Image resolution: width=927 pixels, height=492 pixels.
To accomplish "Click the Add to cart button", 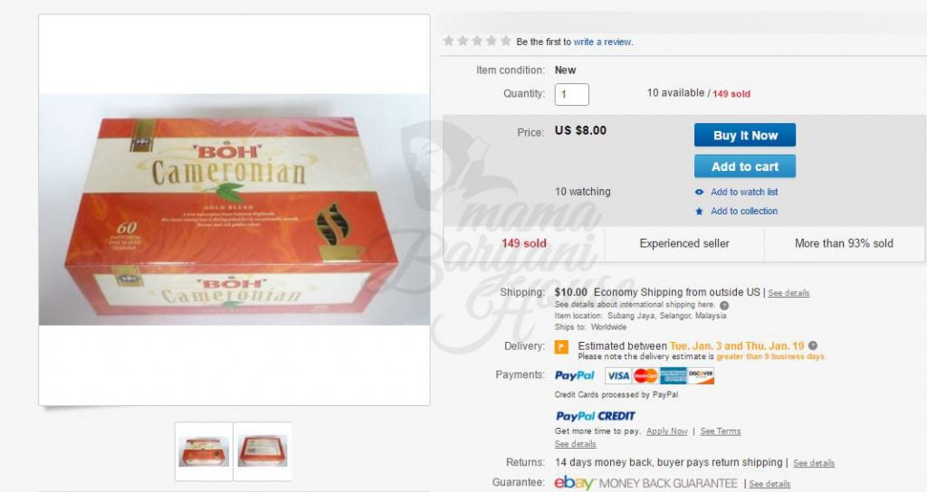I will pyautogui.click(x=745, y=166).
